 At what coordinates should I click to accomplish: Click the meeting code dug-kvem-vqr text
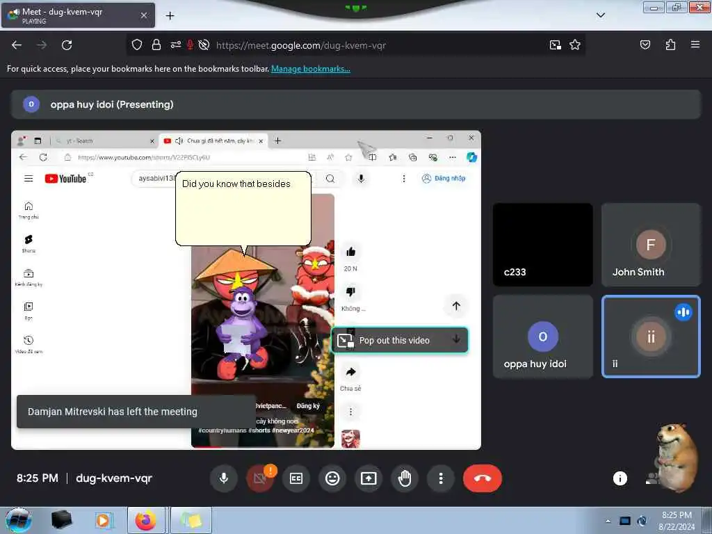114,478
